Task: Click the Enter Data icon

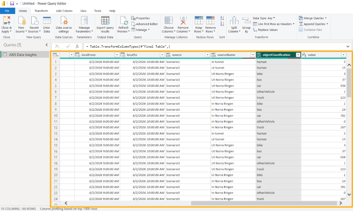Action: pos(47,21)
